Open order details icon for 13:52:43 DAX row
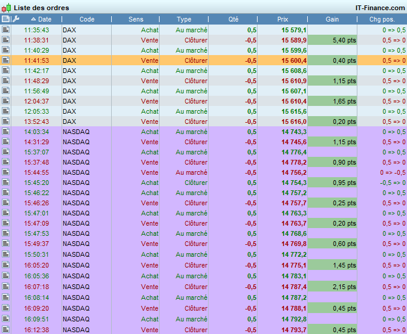Image resolution: width=407 pixels, height=334 pixels. (x=5, y=121)
